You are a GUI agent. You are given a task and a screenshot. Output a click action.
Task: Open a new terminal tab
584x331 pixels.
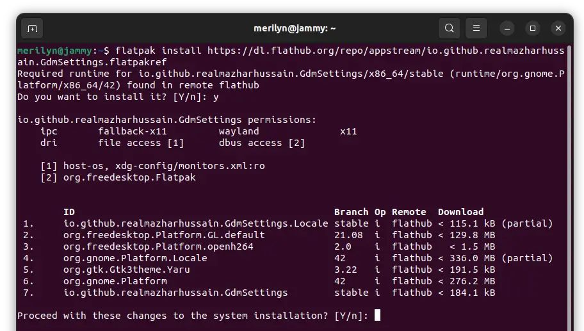[32, 28]
